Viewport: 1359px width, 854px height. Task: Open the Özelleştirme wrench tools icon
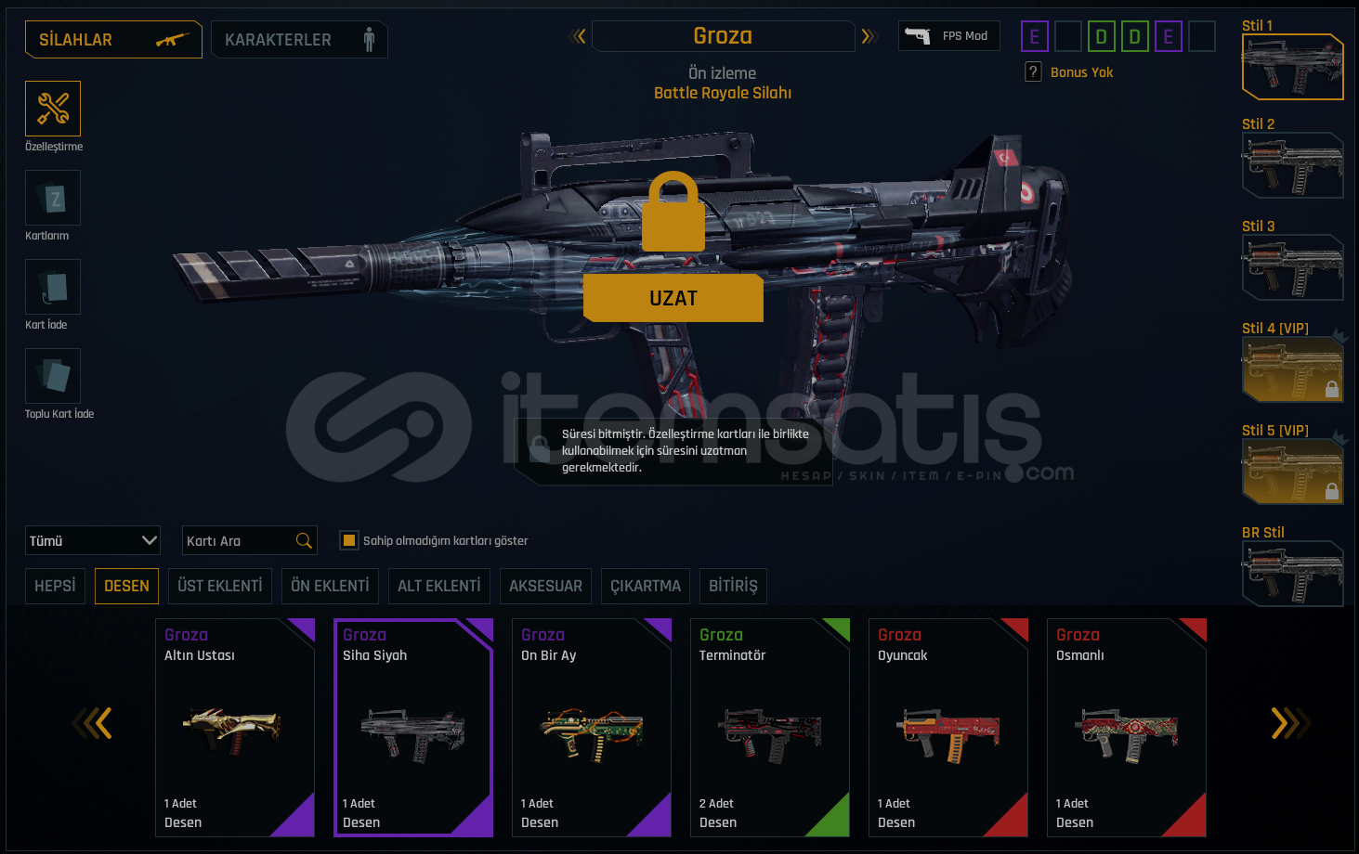point(53,109)
